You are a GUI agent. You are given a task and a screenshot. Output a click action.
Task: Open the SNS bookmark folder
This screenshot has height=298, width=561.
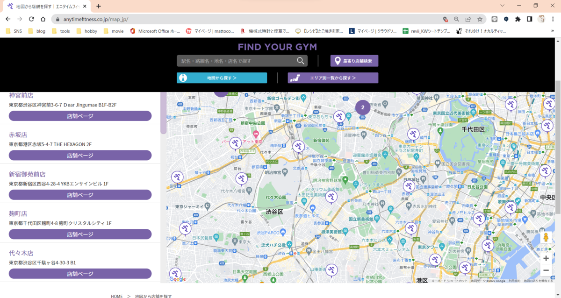pos(14,31)
